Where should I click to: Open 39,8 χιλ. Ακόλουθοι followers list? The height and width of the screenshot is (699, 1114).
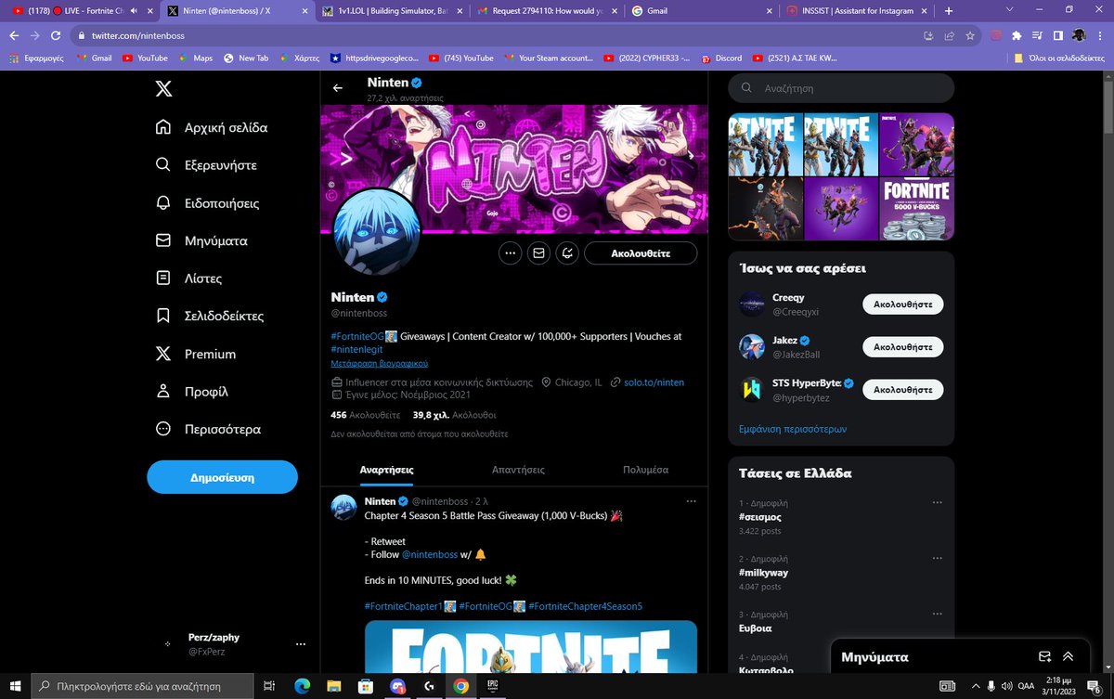(x=454, y=415)
